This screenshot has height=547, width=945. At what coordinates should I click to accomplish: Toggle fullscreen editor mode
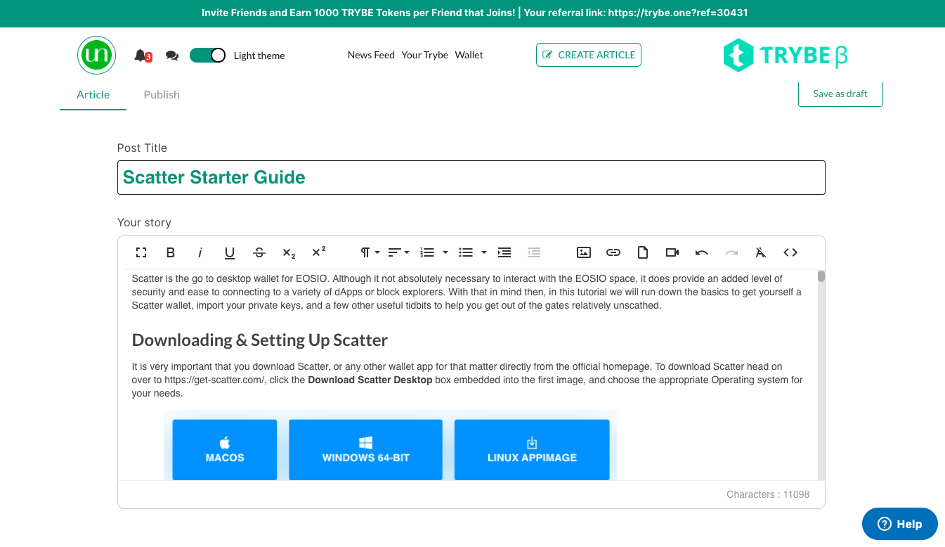(x=141, y=252)
